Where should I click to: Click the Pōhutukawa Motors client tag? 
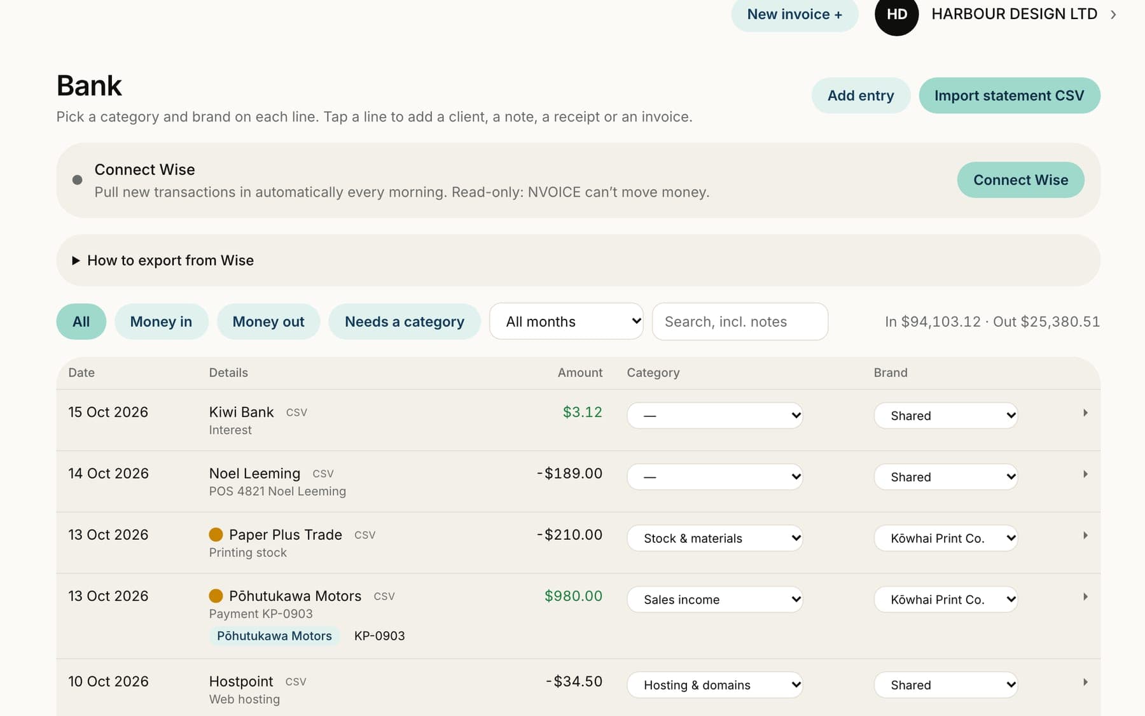pyautogui.click(x=274, y=636)
